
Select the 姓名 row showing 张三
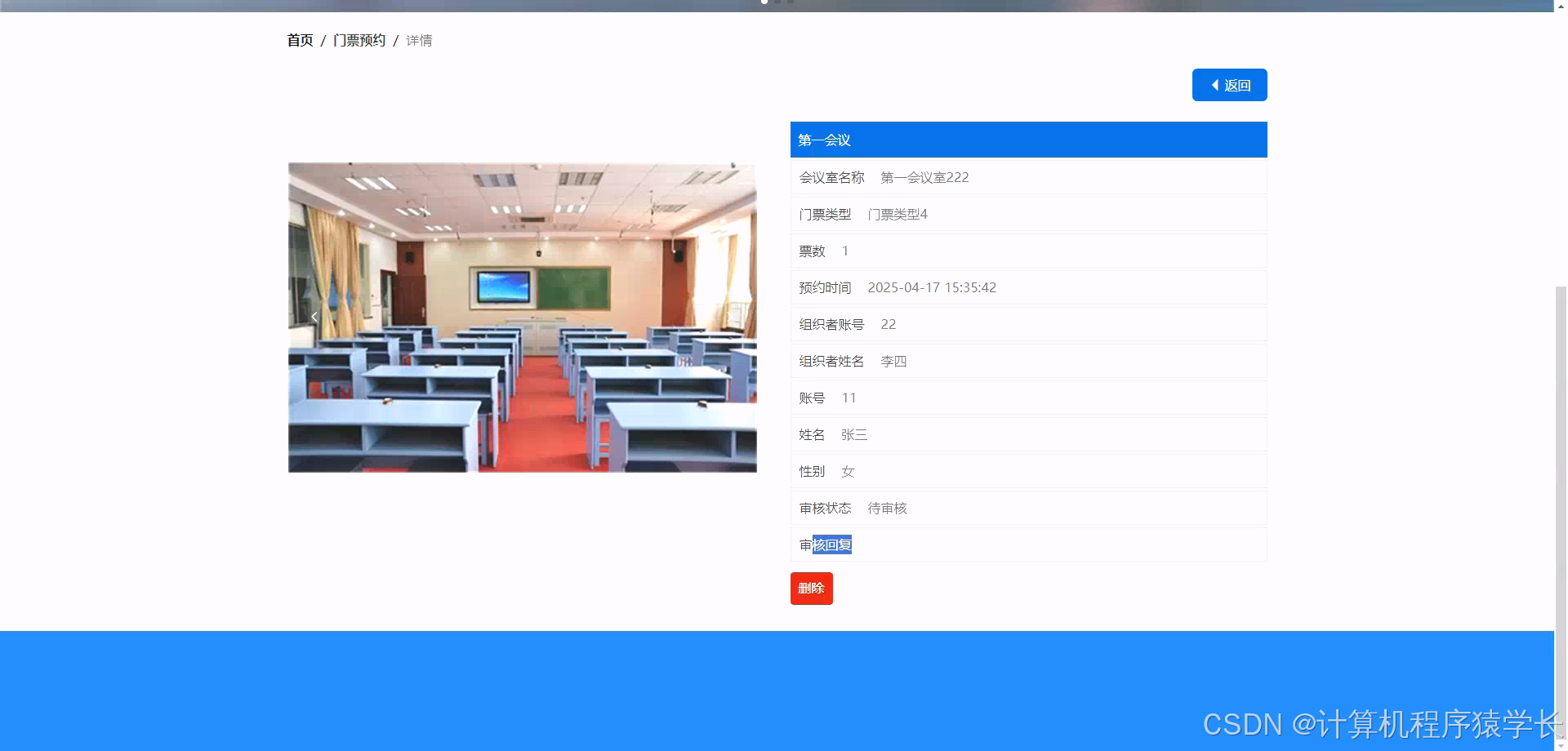(x=1028, y=434)
